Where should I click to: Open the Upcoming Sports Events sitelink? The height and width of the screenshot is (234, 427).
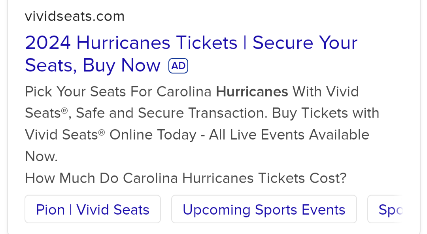pos(264,209)
